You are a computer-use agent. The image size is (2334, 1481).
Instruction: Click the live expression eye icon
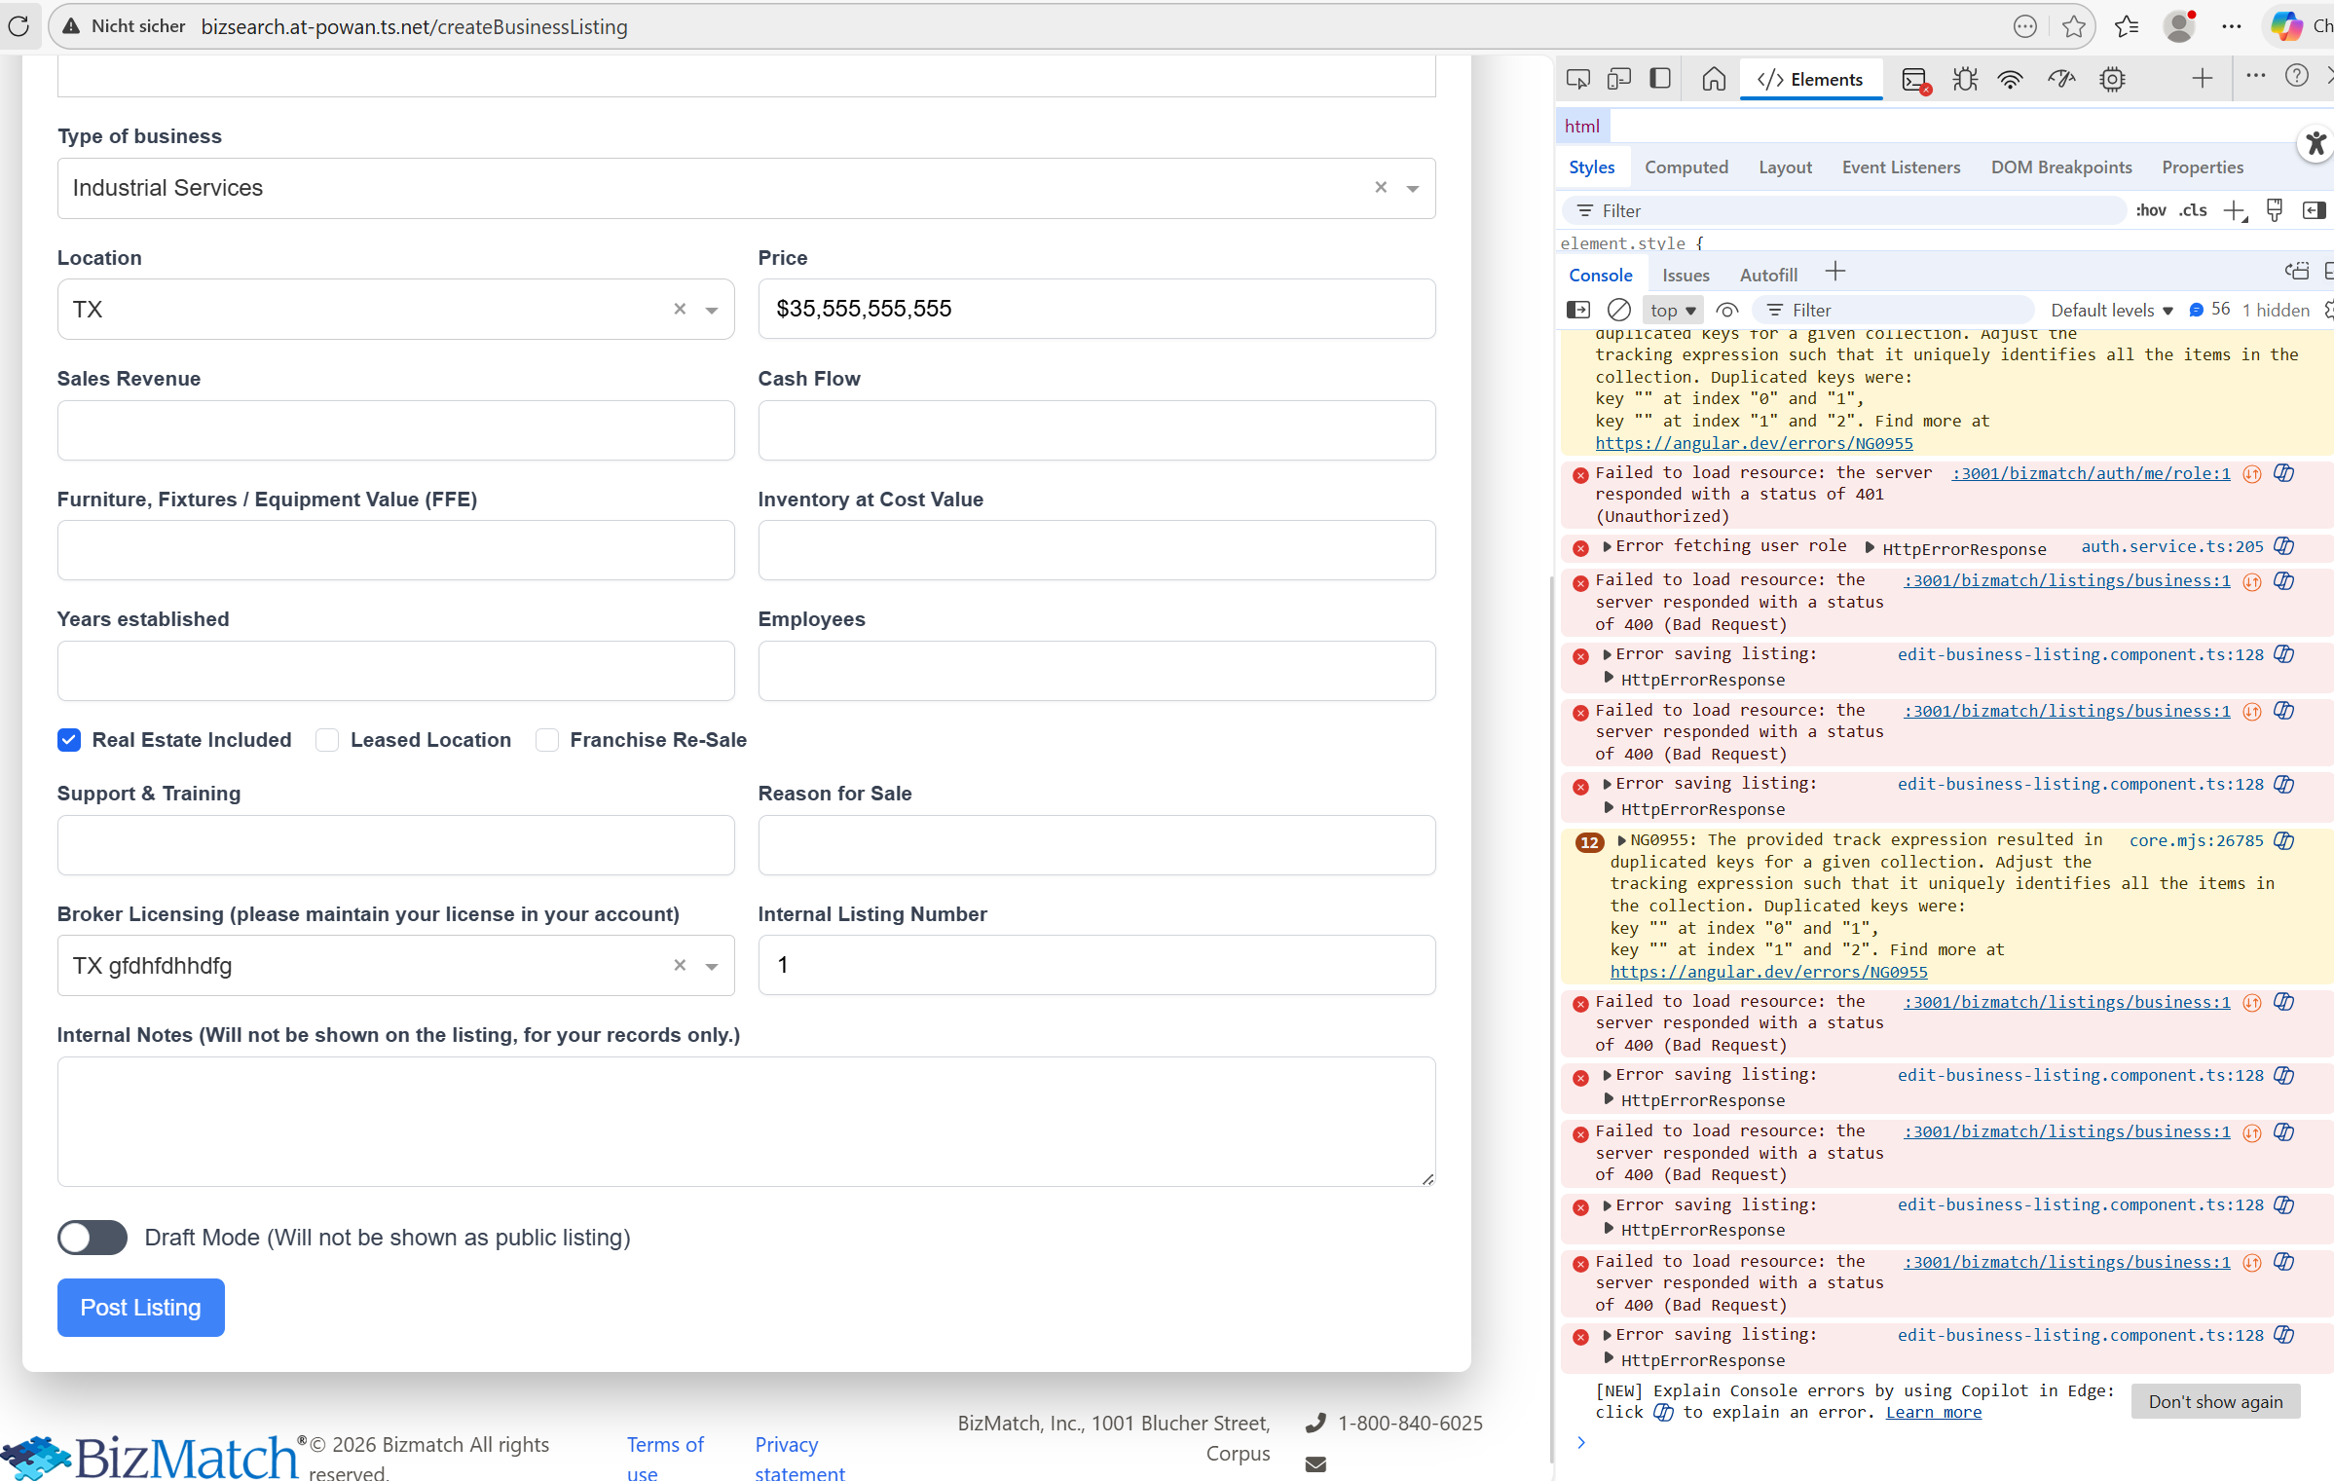click(1726, 310)
